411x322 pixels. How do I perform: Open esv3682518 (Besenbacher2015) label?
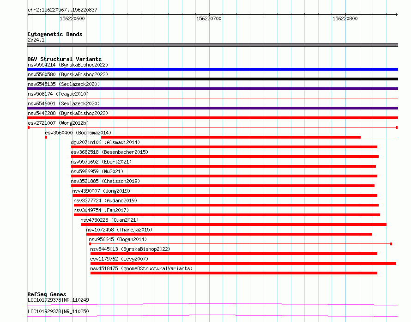pyautogui.click(x=109, y=152)
